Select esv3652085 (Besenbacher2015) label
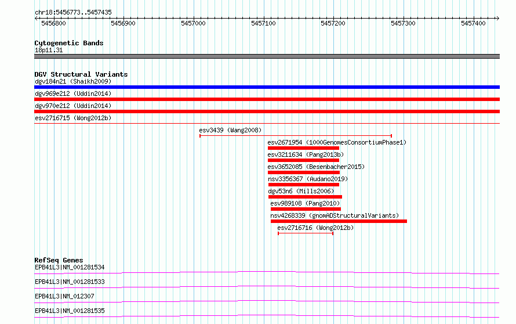Image resolution: width=516 pixels, height=324 pixels. coord(316,167)
